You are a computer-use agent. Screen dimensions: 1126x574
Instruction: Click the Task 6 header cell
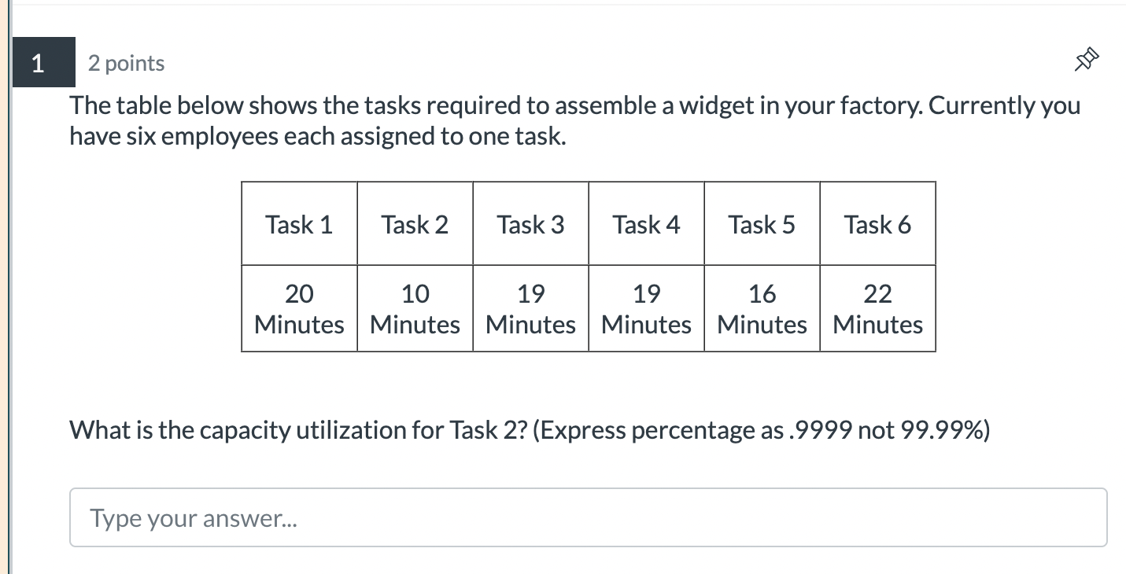tap(877, 224)
